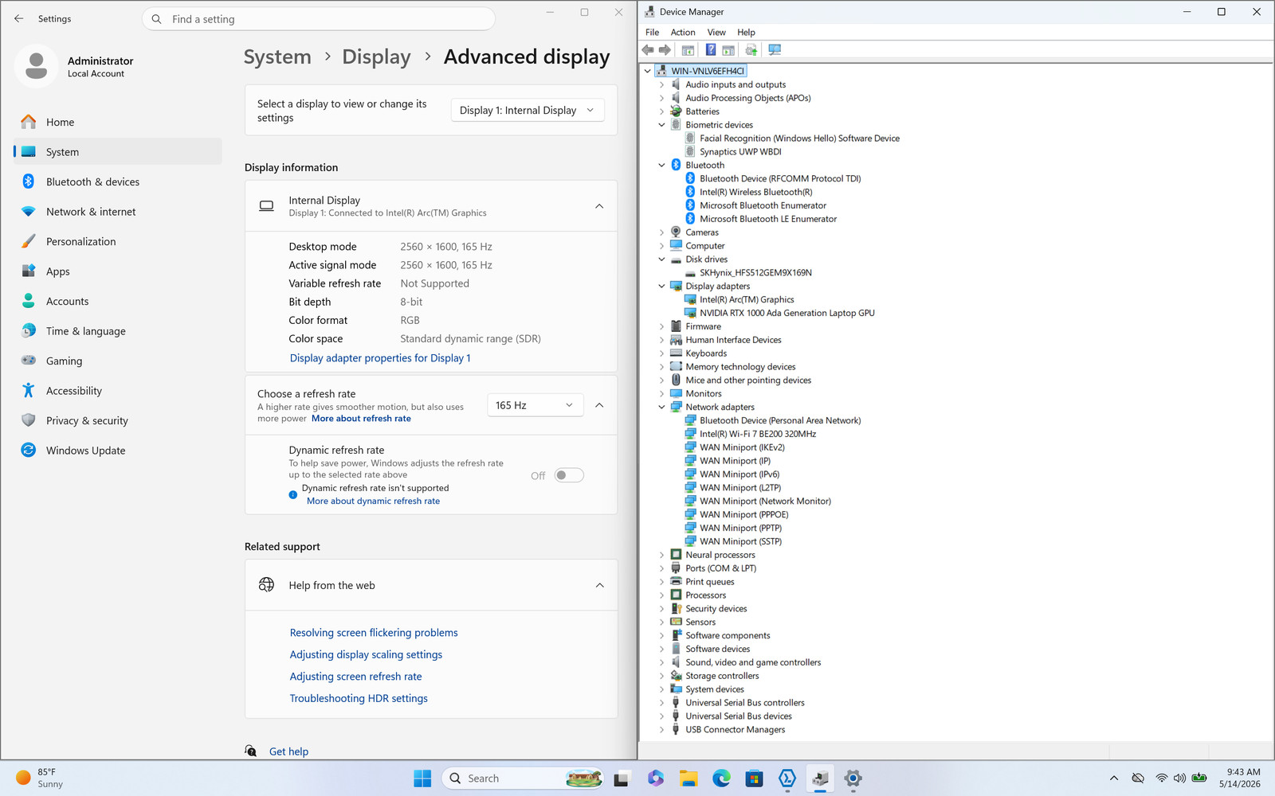Toggle the Show/Hide Console Tree toolbar icon
Viewport: 1275px width, 796px height.
(688, 50)
